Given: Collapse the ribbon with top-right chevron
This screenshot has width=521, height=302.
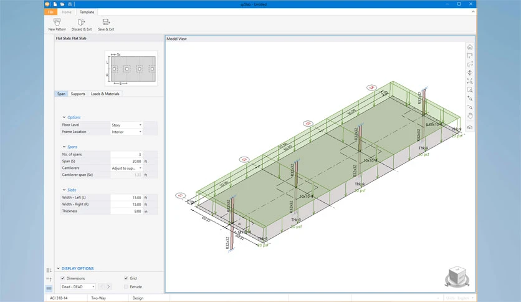Looking at the screenshot, I should [473, 12].
